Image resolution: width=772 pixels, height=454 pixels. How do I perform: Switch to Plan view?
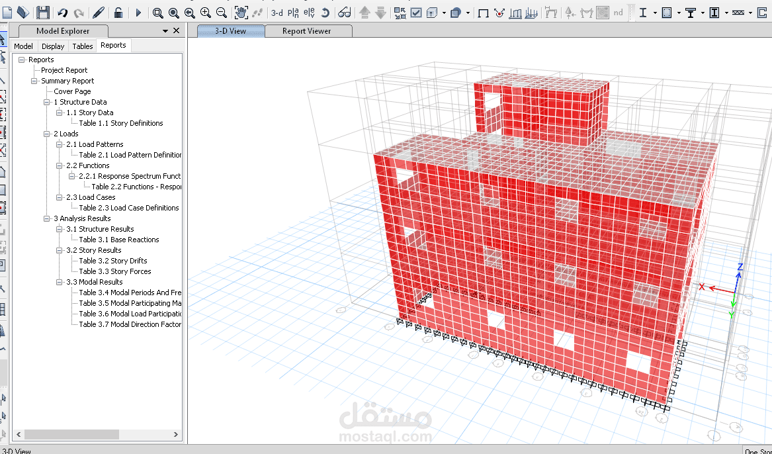(x=294, y=13)
